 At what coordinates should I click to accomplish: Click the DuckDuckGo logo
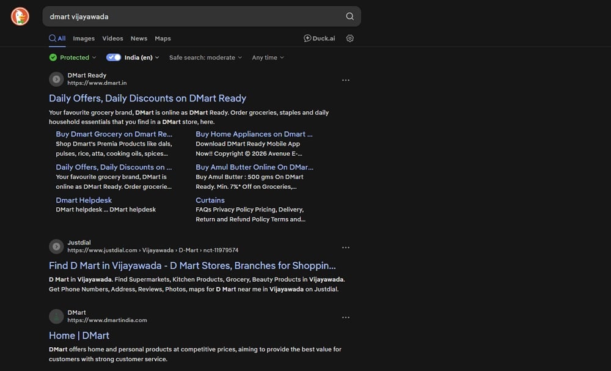[20, 17]
